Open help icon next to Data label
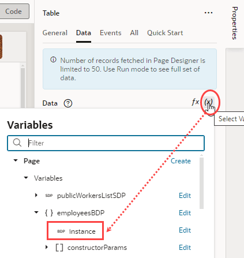This screenshot has height=258, width=244. coord(68,103)
